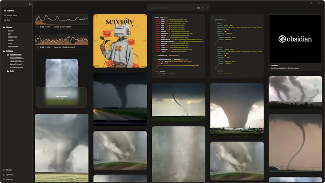Viewport: 325px width, 183px height.
Task: Open the JSON interfaces snippet card
Action: (237, 46)
